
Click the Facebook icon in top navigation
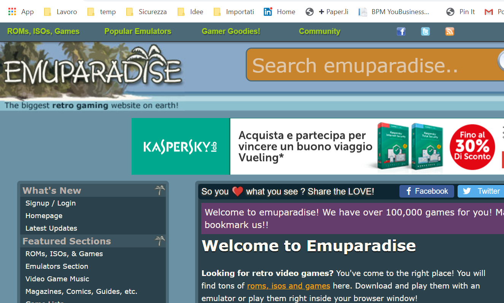tap(401, 32)
